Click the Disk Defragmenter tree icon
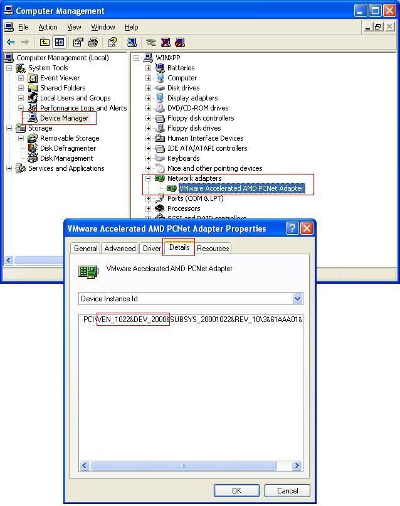400x506 pixels. click(x=33, y=148)
